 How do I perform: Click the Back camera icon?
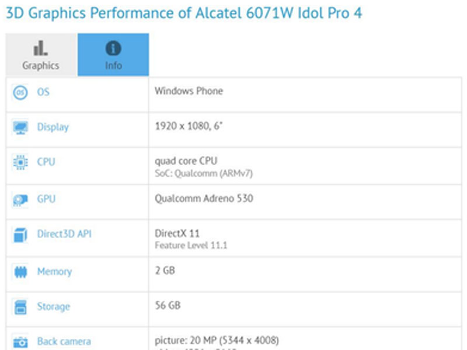point(20,342)
